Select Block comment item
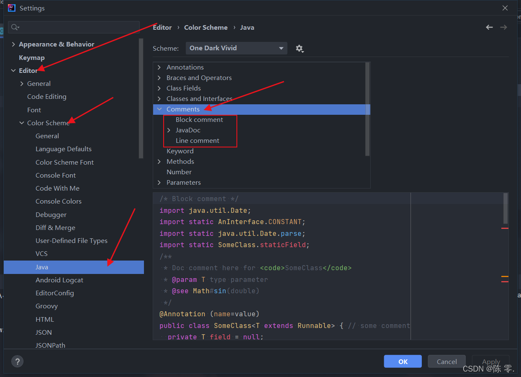The height and width of the screenshot is (377, 521). (199, 120)
